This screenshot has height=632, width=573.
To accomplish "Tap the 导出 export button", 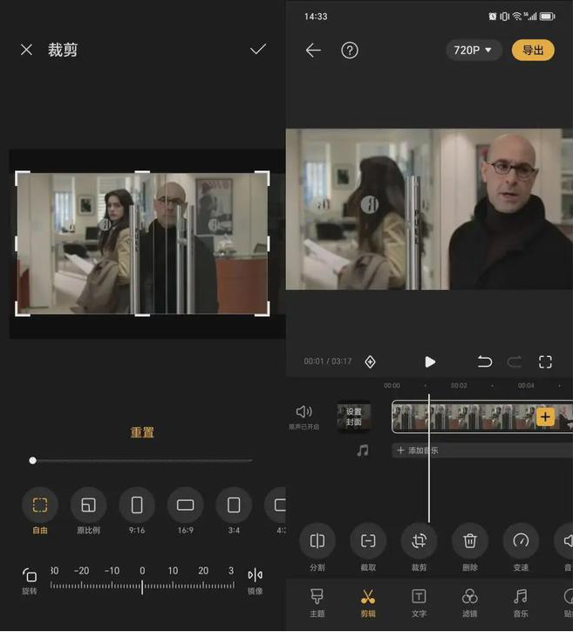I will click(533, 51).
